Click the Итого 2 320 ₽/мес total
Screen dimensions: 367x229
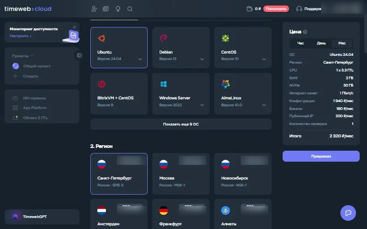(321, 136)
